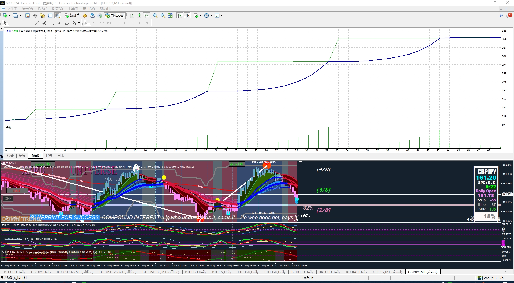This screenshot has width=514, height=283.
Task: Open the periodicity clock dropdown arrow
Action: click(211, 15)
